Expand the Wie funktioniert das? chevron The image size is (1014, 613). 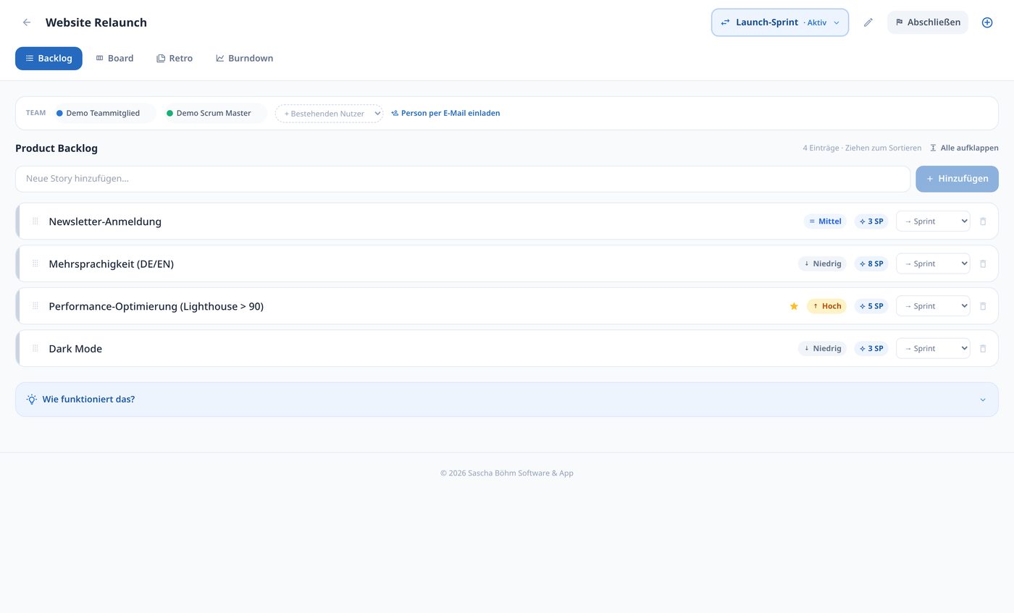[983, 399]
